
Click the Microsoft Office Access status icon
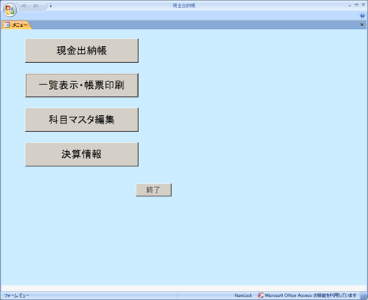261,295
